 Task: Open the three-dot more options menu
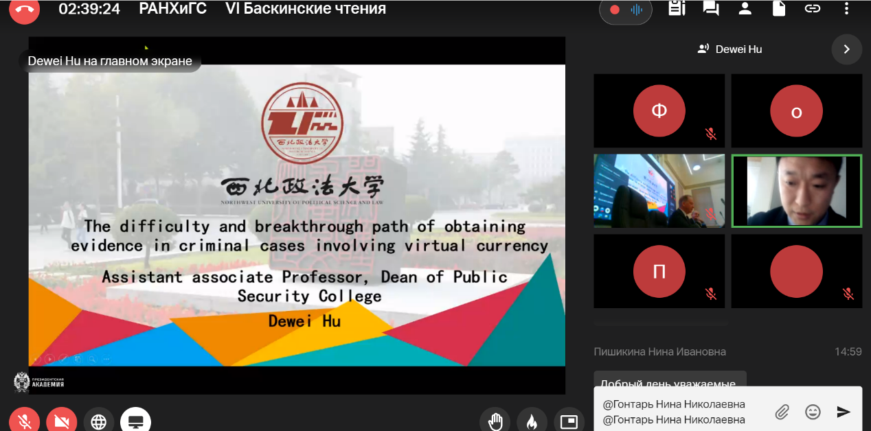coord(846,9)
